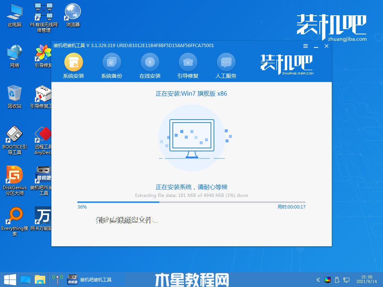Click the 用时:00:00:17 elapsed time
The image size is (383, 287).
coord(291,207)
